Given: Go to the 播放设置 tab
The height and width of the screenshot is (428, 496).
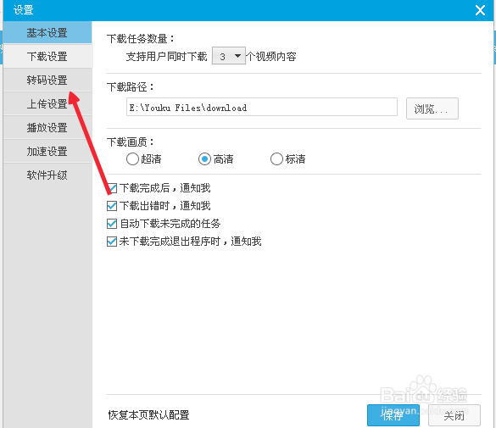Looking at the screenshot, I should point(47,127).
